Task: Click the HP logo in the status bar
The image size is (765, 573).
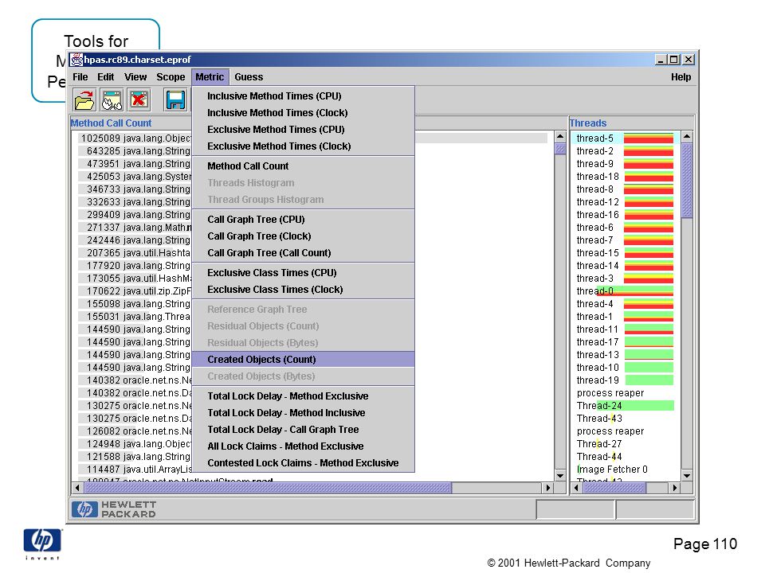Action: [x=84, y=509]
